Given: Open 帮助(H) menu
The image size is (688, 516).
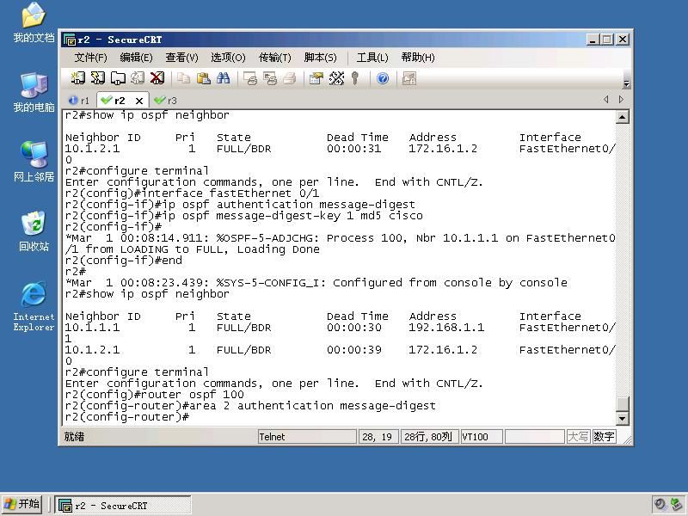Looking at the screenshot, I should 418,58.
